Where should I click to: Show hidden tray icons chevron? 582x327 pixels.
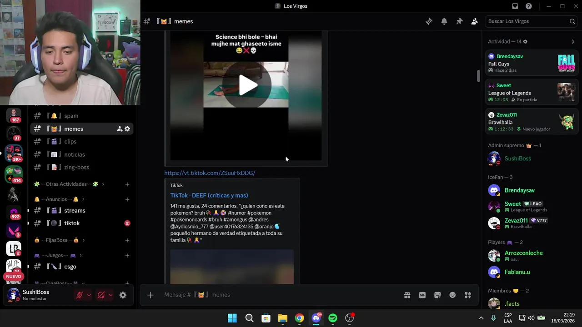[481, 318]
